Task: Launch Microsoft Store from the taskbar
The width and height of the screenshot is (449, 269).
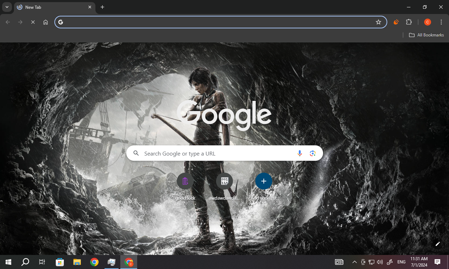Action: click(x=60, y=262)
